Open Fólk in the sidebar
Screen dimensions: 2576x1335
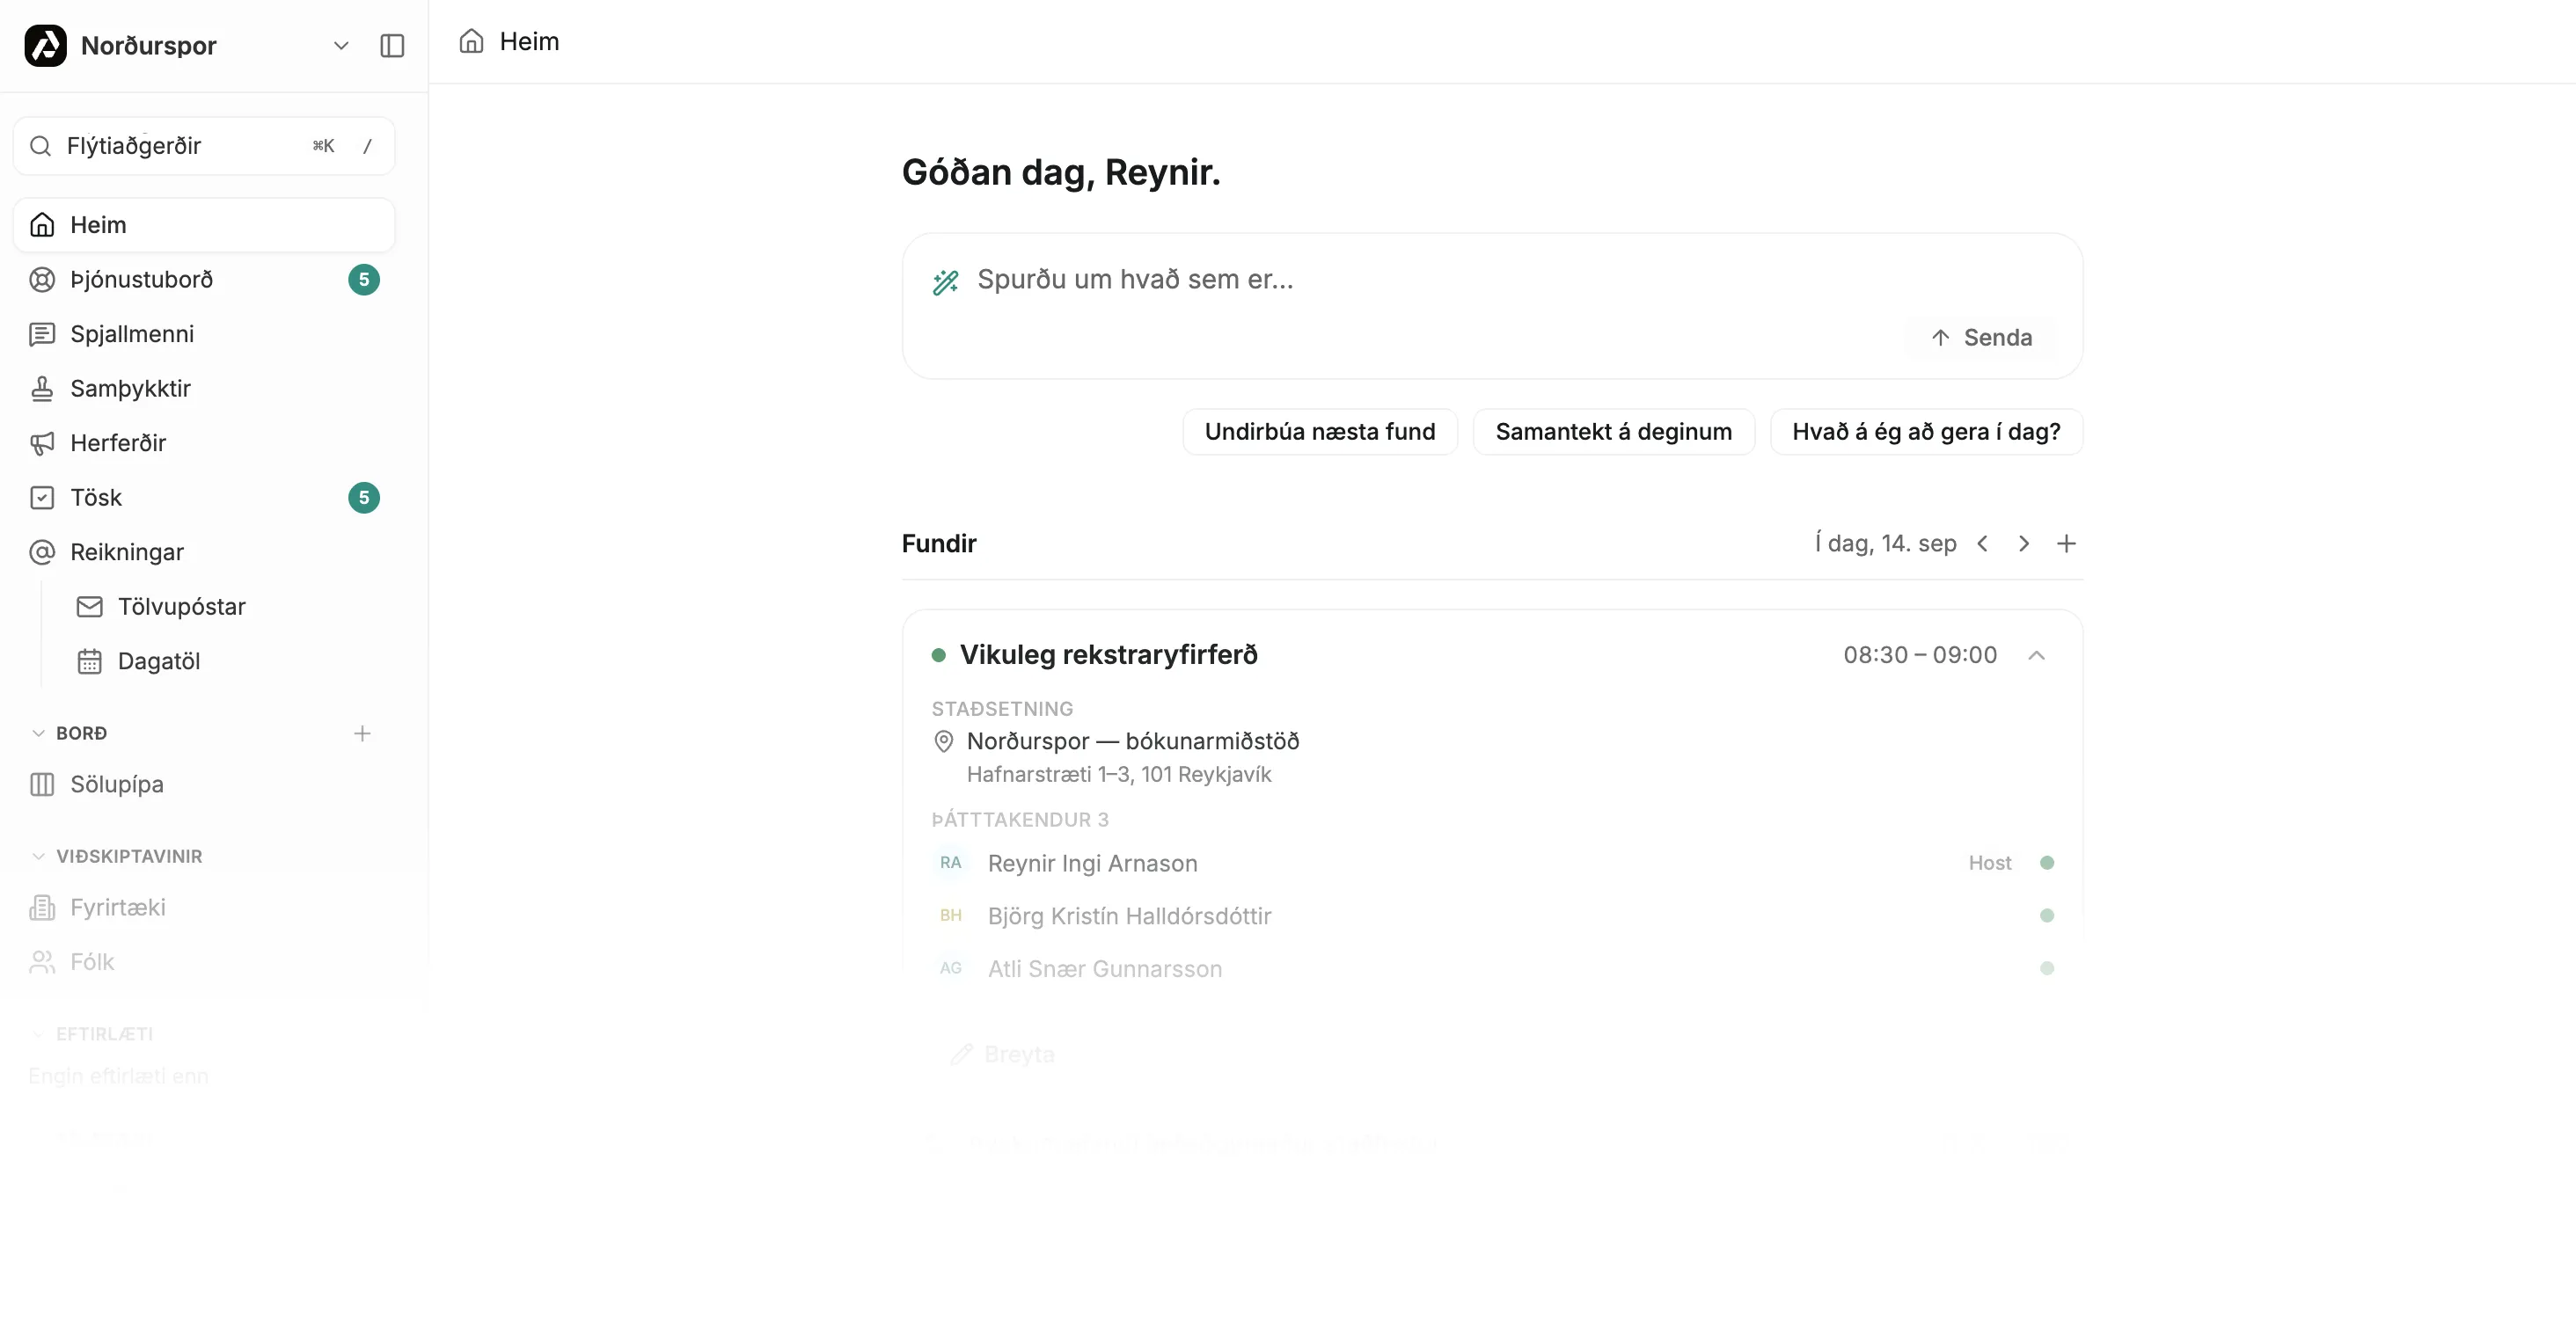[204, 962]
